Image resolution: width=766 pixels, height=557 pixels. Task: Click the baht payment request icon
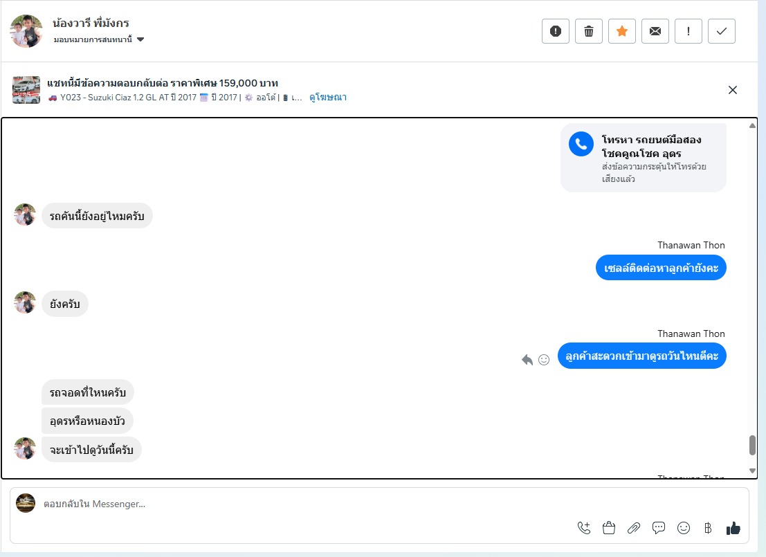point(707,528)
